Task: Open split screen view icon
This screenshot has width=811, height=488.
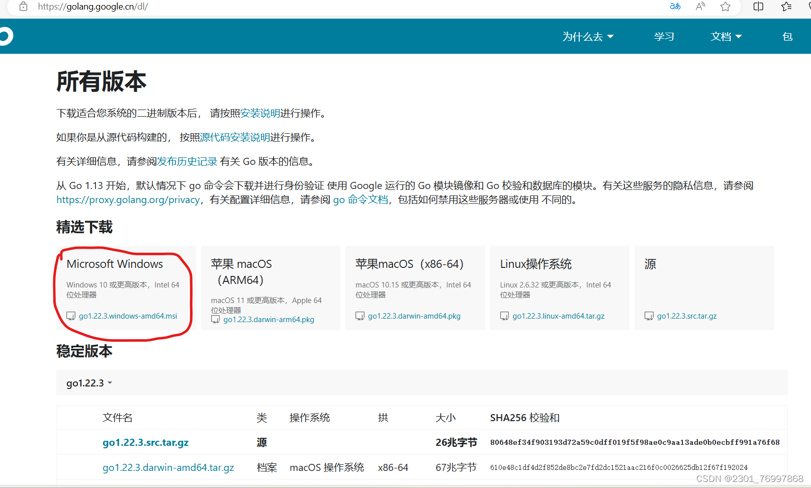Action: point(758,7)
